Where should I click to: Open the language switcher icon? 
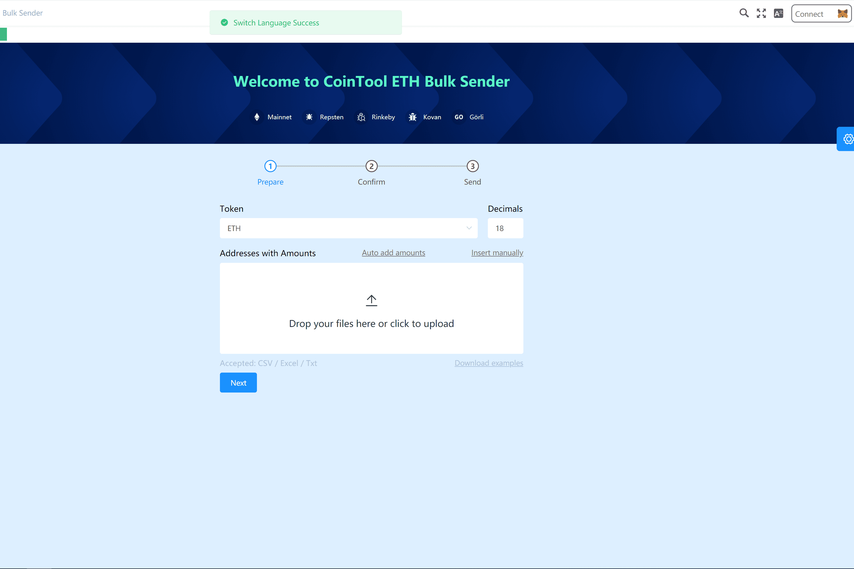[x=779, y=13]
